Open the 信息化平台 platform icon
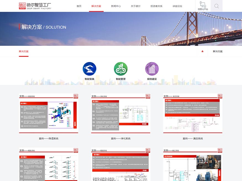242x181 pixels. click(203, 6)
